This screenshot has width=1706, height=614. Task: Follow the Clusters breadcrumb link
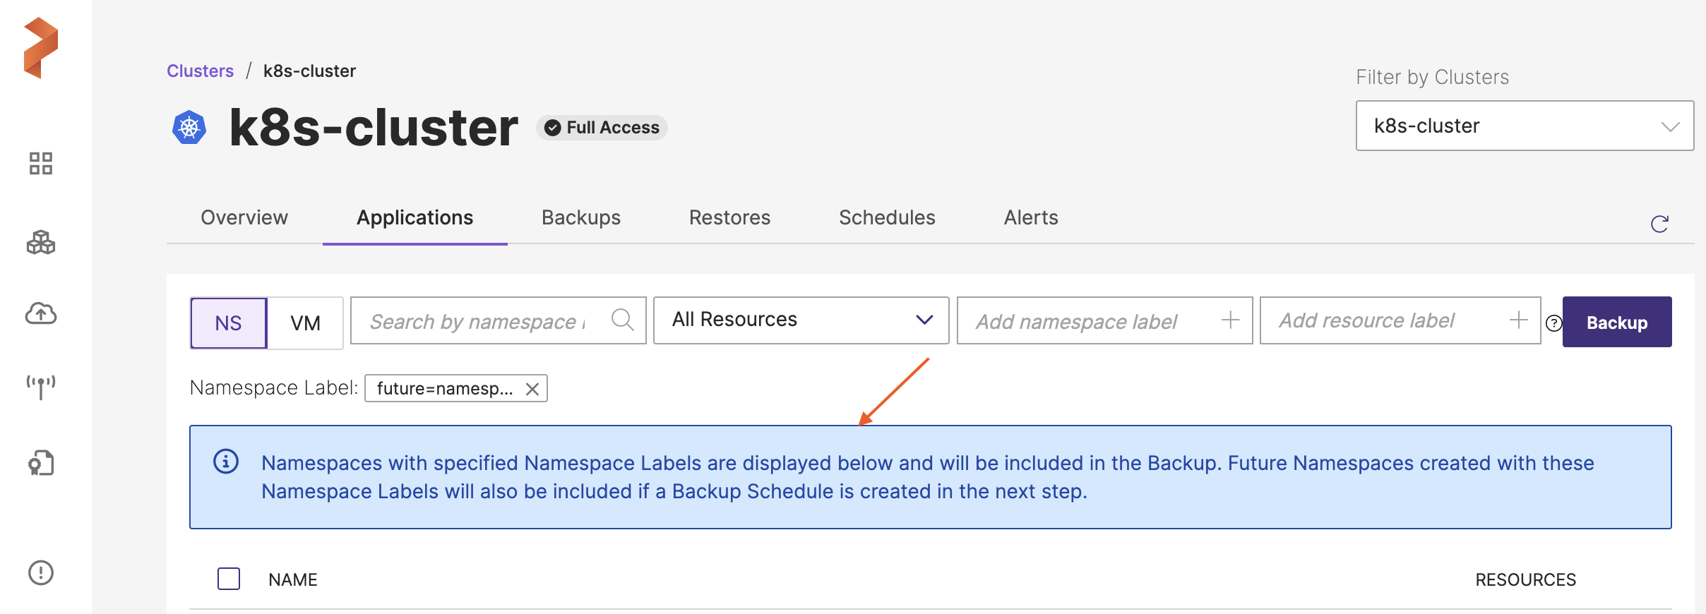200,71
